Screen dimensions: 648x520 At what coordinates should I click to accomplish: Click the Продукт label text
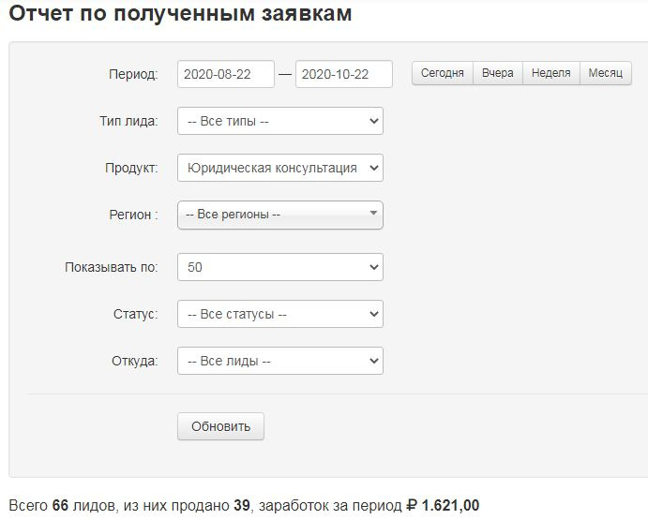131,168
